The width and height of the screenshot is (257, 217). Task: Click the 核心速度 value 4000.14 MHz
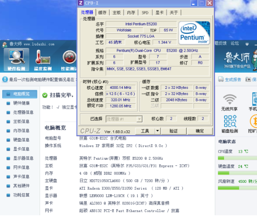point(120,87)
